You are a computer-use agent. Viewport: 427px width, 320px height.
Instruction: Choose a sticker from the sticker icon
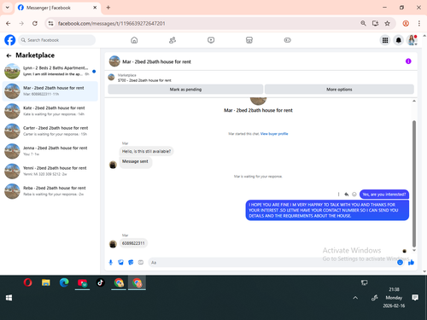tap(131, 262)
